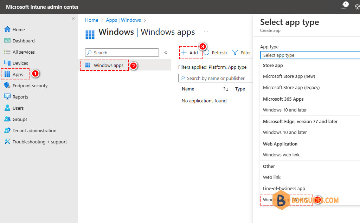Click the Home breadcrumb link
Viewport: 360px width, 223px height.
coord(92,20)
